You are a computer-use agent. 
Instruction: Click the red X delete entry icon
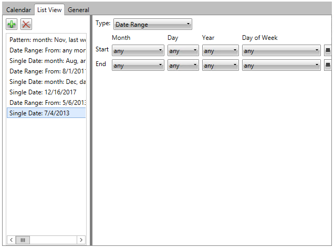pos(26,25)
